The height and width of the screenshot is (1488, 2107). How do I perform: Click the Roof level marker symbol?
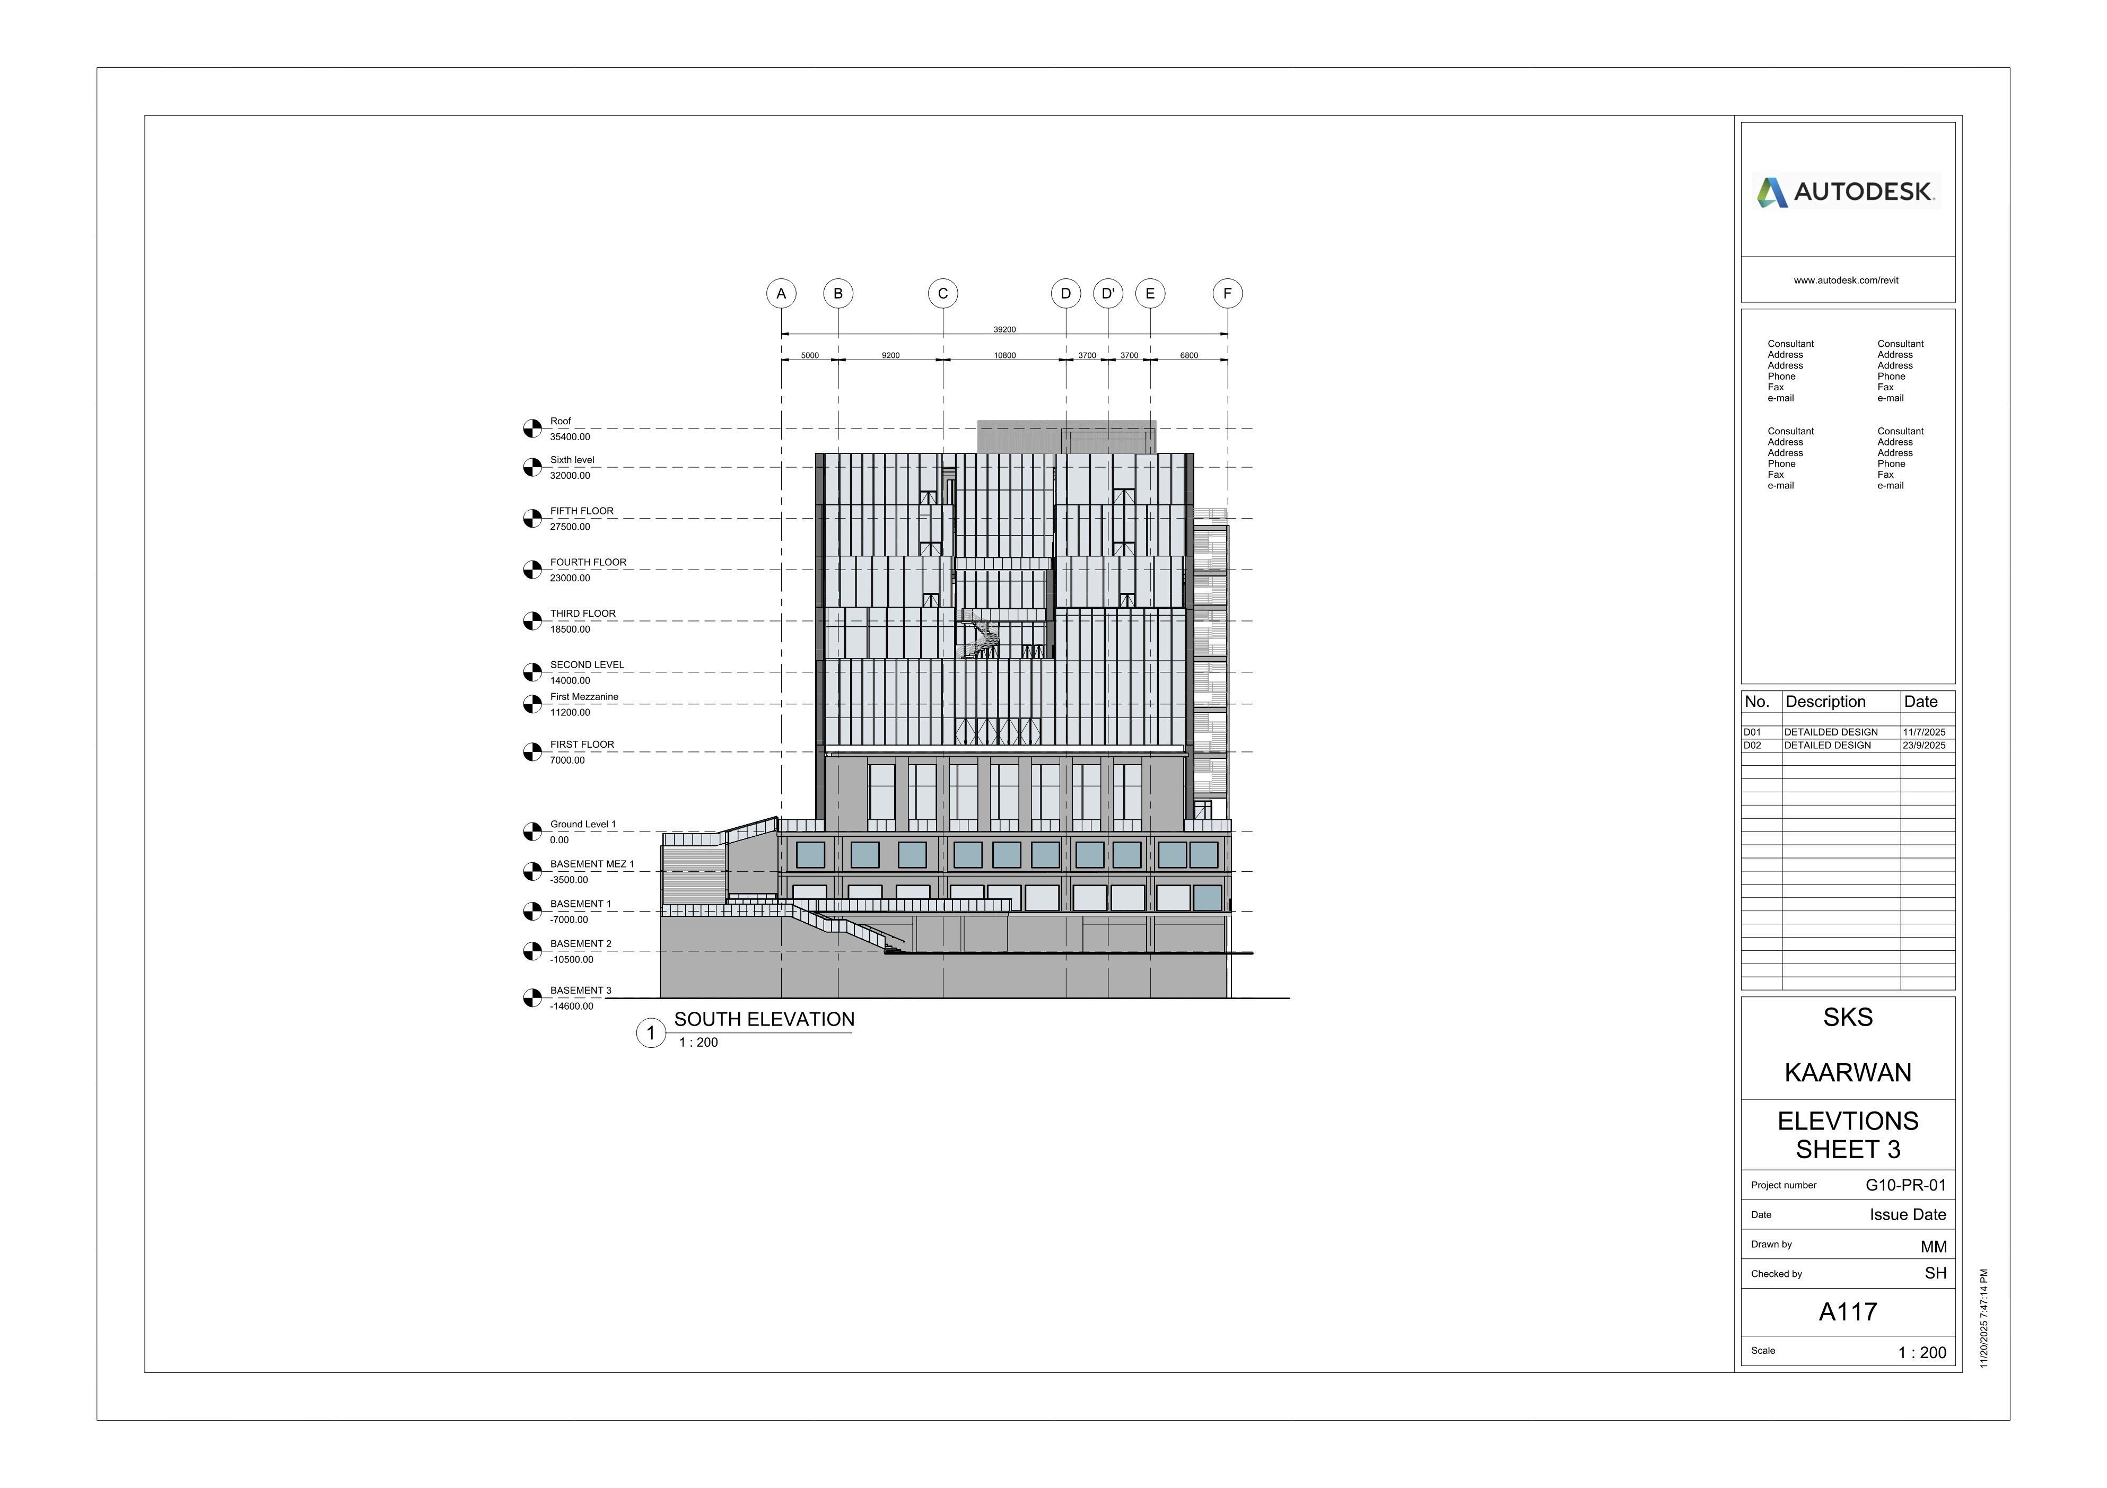pyautogui.click(x=532, y=428)
